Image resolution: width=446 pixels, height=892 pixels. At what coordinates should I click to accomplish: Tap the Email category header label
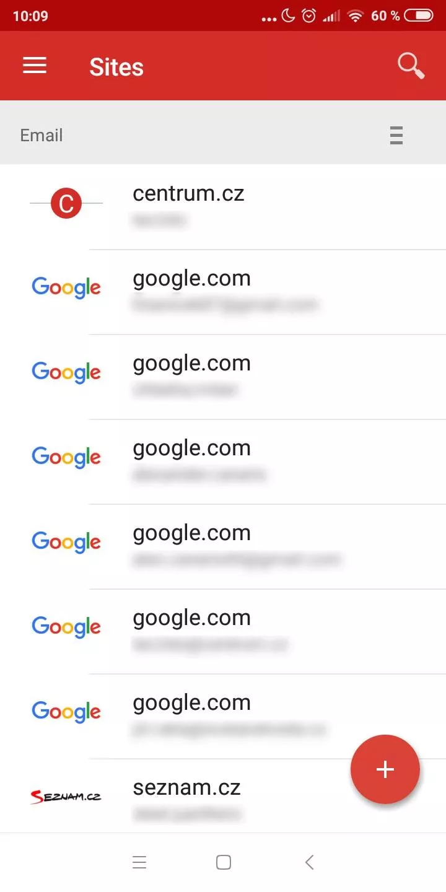click(42, 135)
